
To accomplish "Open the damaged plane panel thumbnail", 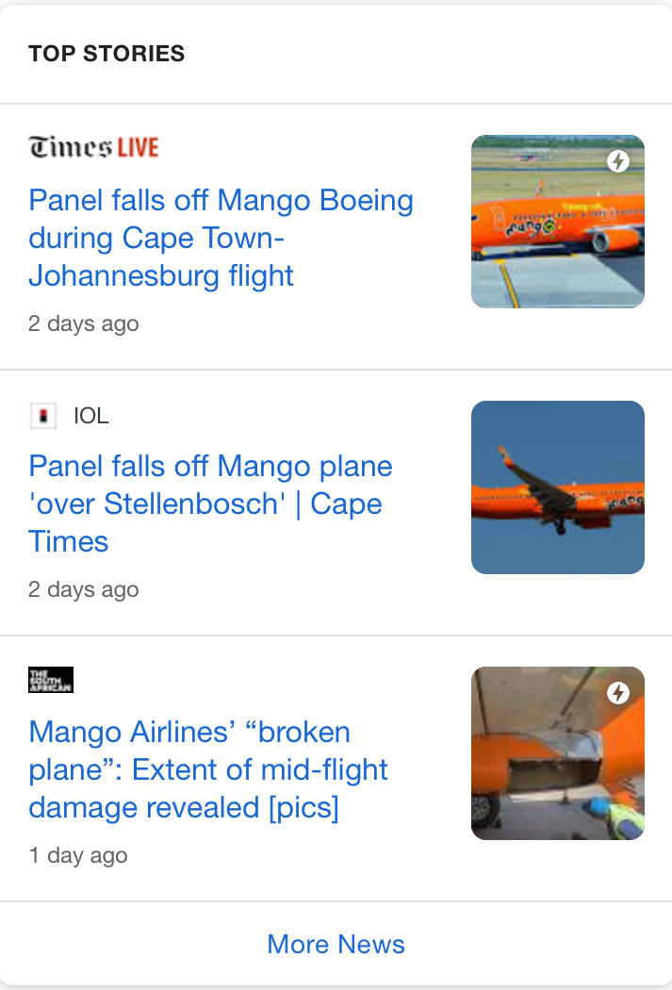I will click(x=558, y=753).
